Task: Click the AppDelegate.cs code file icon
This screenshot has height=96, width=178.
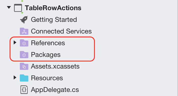Action: (24, 90)
